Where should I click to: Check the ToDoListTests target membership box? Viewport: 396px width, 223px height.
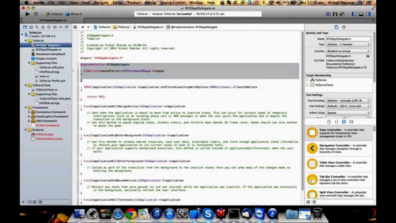pos(307,85)
